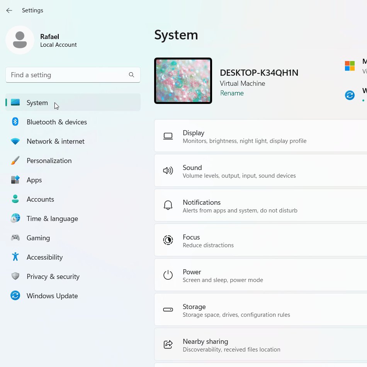Click the Power icon
This screenshot has height=367, width=367.
(x=168, y=275)
